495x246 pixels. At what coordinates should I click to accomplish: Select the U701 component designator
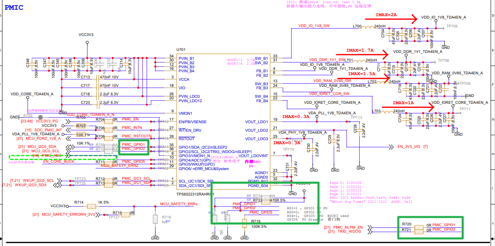pyautogui.click(x=180, y=49)
